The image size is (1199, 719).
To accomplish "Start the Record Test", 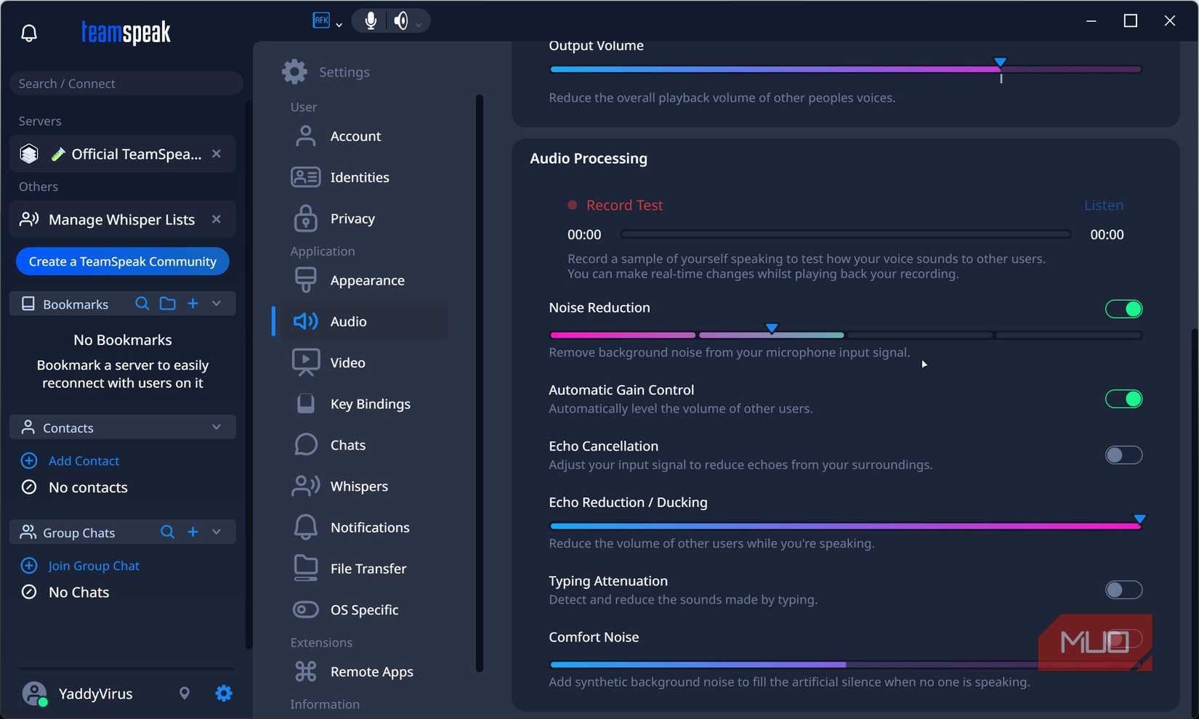I will [615, 206].
